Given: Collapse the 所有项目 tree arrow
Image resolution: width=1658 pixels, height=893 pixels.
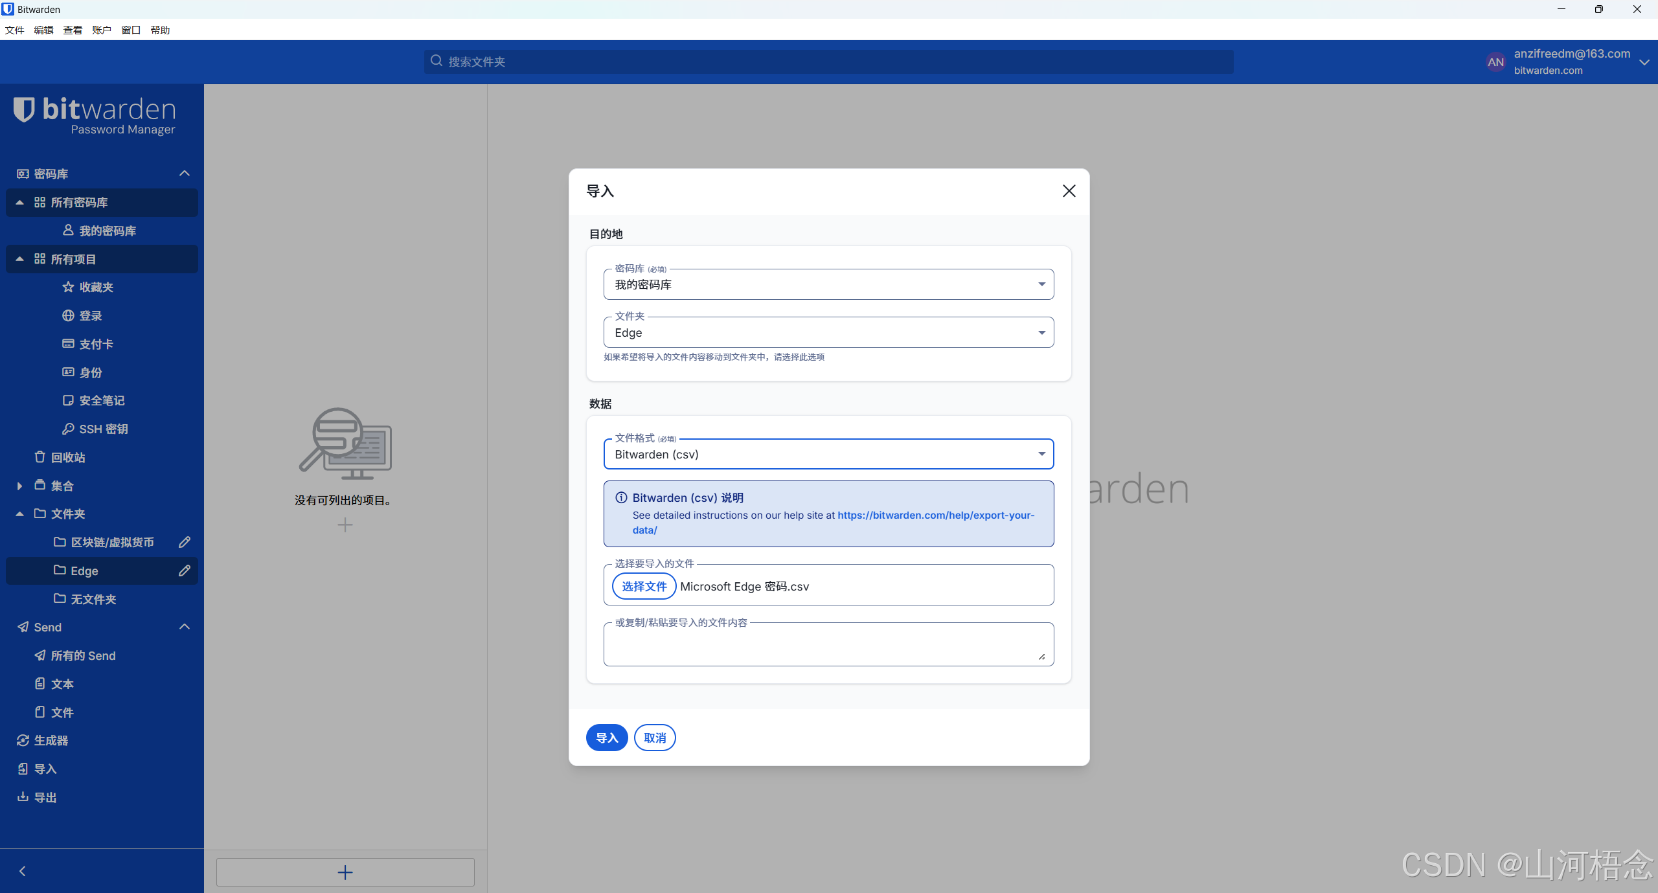Looking at the screenshot, I should click(19, 259).
